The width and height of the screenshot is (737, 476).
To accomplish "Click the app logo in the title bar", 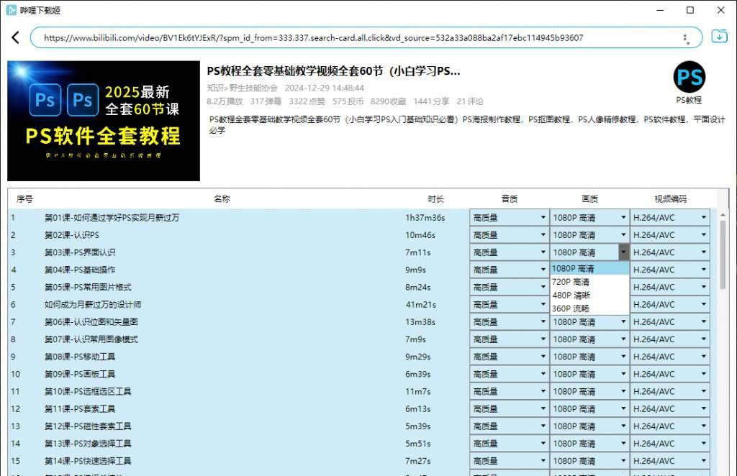I will (11, 10).
